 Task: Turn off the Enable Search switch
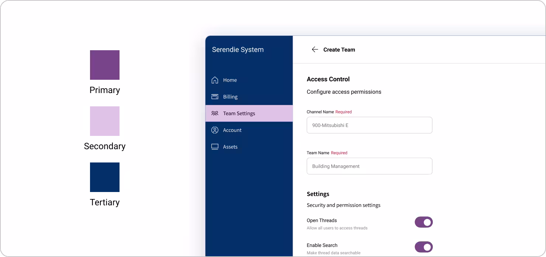point(424,247)
